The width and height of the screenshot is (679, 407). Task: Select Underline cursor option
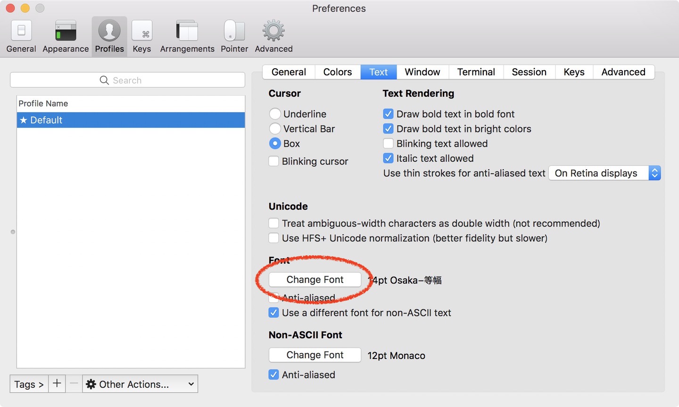275,114
